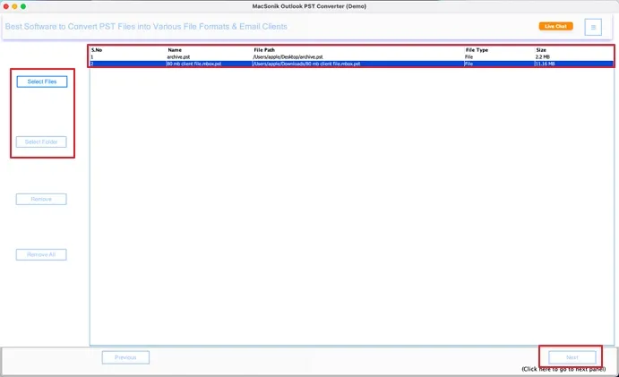Click the /Users/apple/Desktop/archive.pst path cell
The width and height of the screenshot is (619, 377).
[x=288, y=56]
